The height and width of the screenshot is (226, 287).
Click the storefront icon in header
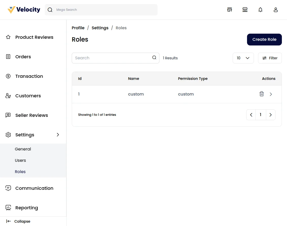(x=230, y=10)
